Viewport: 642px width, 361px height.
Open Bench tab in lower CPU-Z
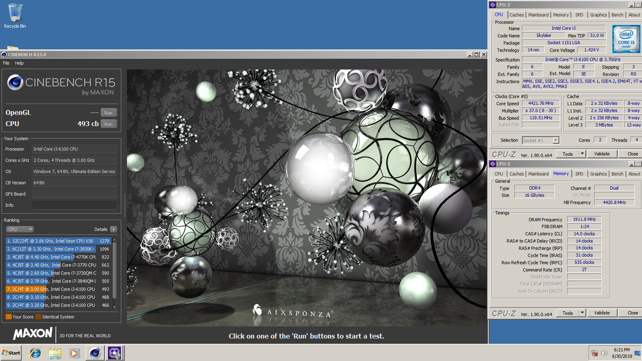[618, 174]
